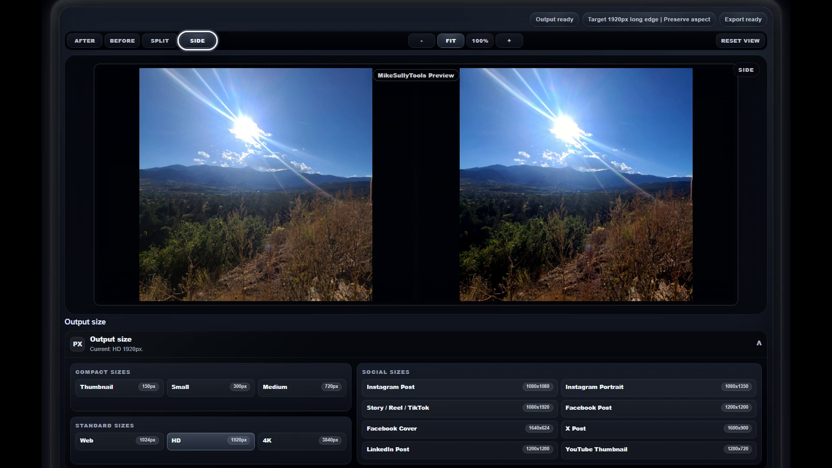Switch preview to BEFORE view
The width and height of the screenshot is (832, 468).
coord(122,41)
